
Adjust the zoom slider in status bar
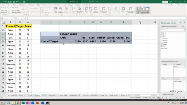coord(176,98)
